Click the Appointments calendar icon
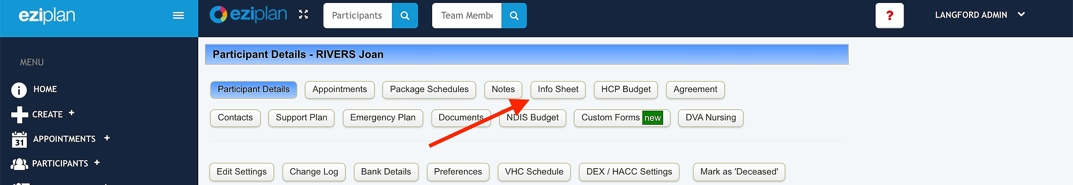Viewport: 1073px width, 185px height. (19, 139)
